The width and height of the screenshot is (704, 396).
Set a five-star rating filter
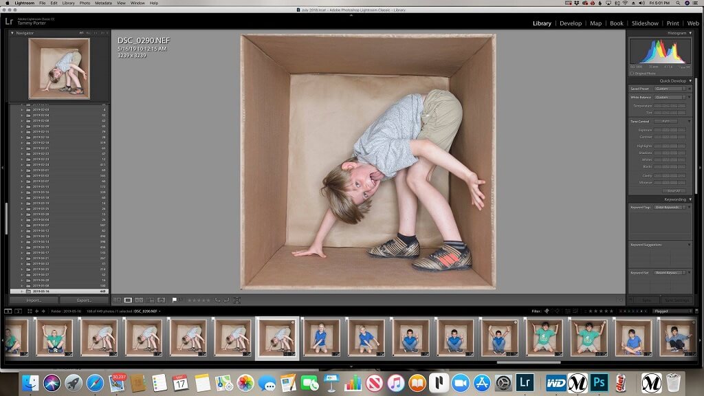[x=613, y=311]
